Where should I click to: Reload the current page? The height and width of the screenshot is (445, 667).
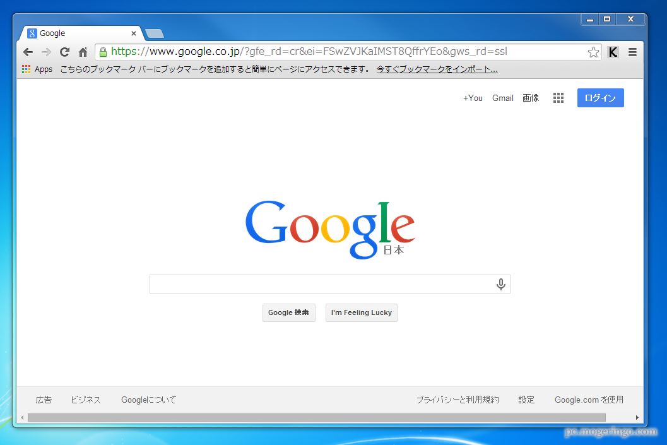pos(64,52)
